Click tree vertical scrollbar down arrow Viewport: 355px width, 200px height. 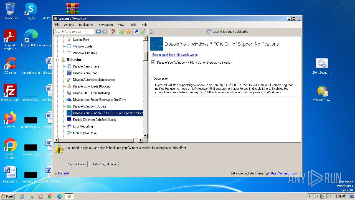[145, 136]
